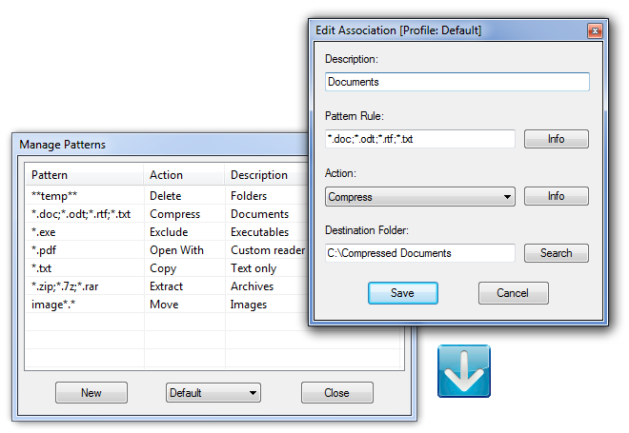The width and height of the screenshot is (629, 433).
Task: Save the edited association
Action: (x=402, y=293)
